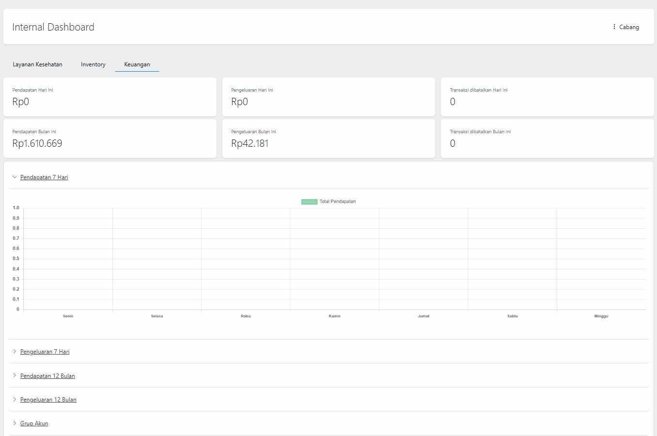The height and width of the screenshot is (436, 657).
Task: Open the Grup Akun link
Action: pos(34,423)
